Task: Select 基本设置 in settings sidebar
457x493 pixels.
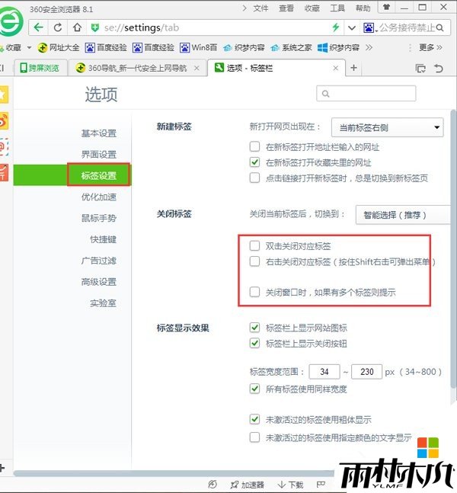Action: (99, 133)
